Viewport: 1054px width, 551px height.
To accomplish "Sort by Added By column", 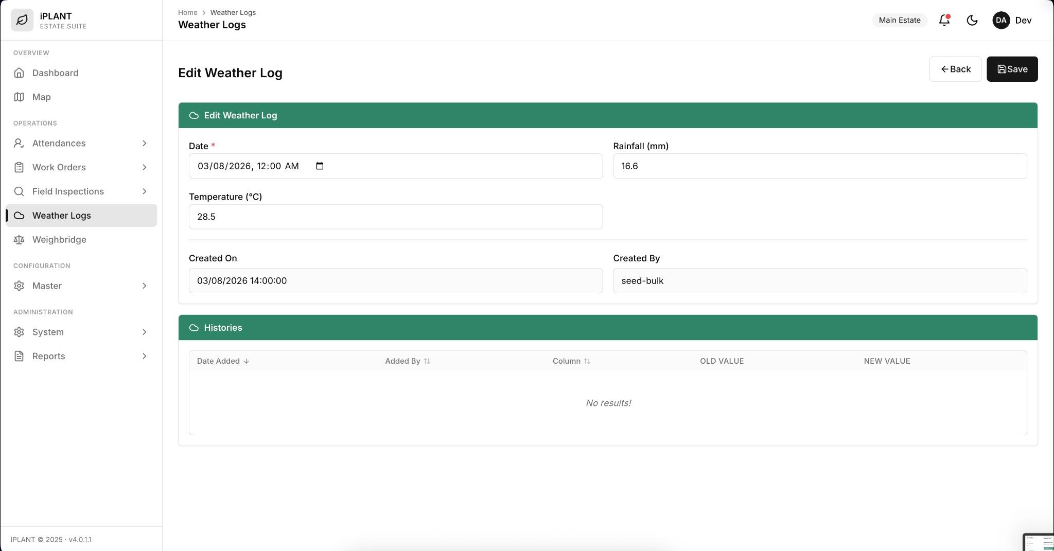I will (407, 361).
